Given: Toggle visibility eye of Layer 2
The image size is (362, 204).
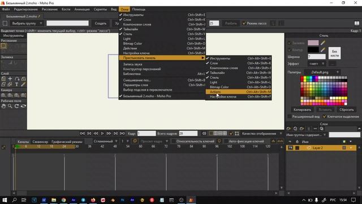Looking at the screenshot, I should click(x=290, y=148).
